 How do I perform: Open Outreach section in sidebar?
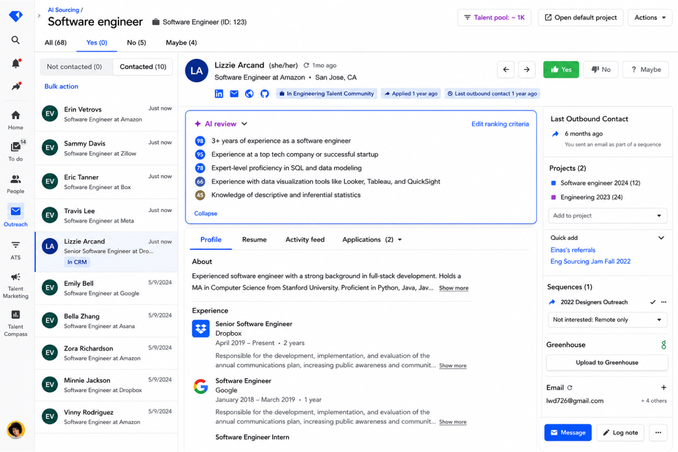click(x=16, y=216)
